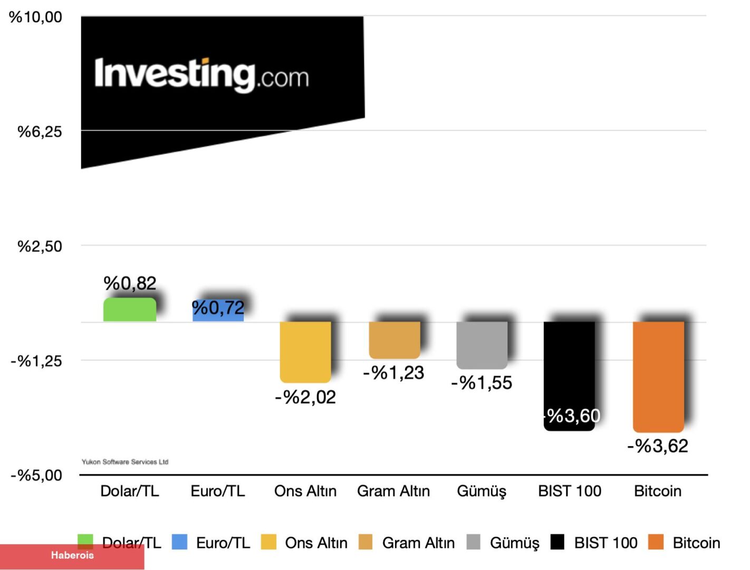This screenshot has height=570, width=750.
Task: Click the gray Gümüş legend swatch
Action: [474, 542]
